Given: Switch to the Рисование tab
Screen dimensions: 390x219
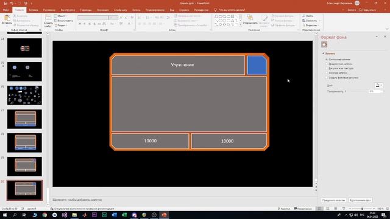Looking at the screenshot, I should (49, 10).
